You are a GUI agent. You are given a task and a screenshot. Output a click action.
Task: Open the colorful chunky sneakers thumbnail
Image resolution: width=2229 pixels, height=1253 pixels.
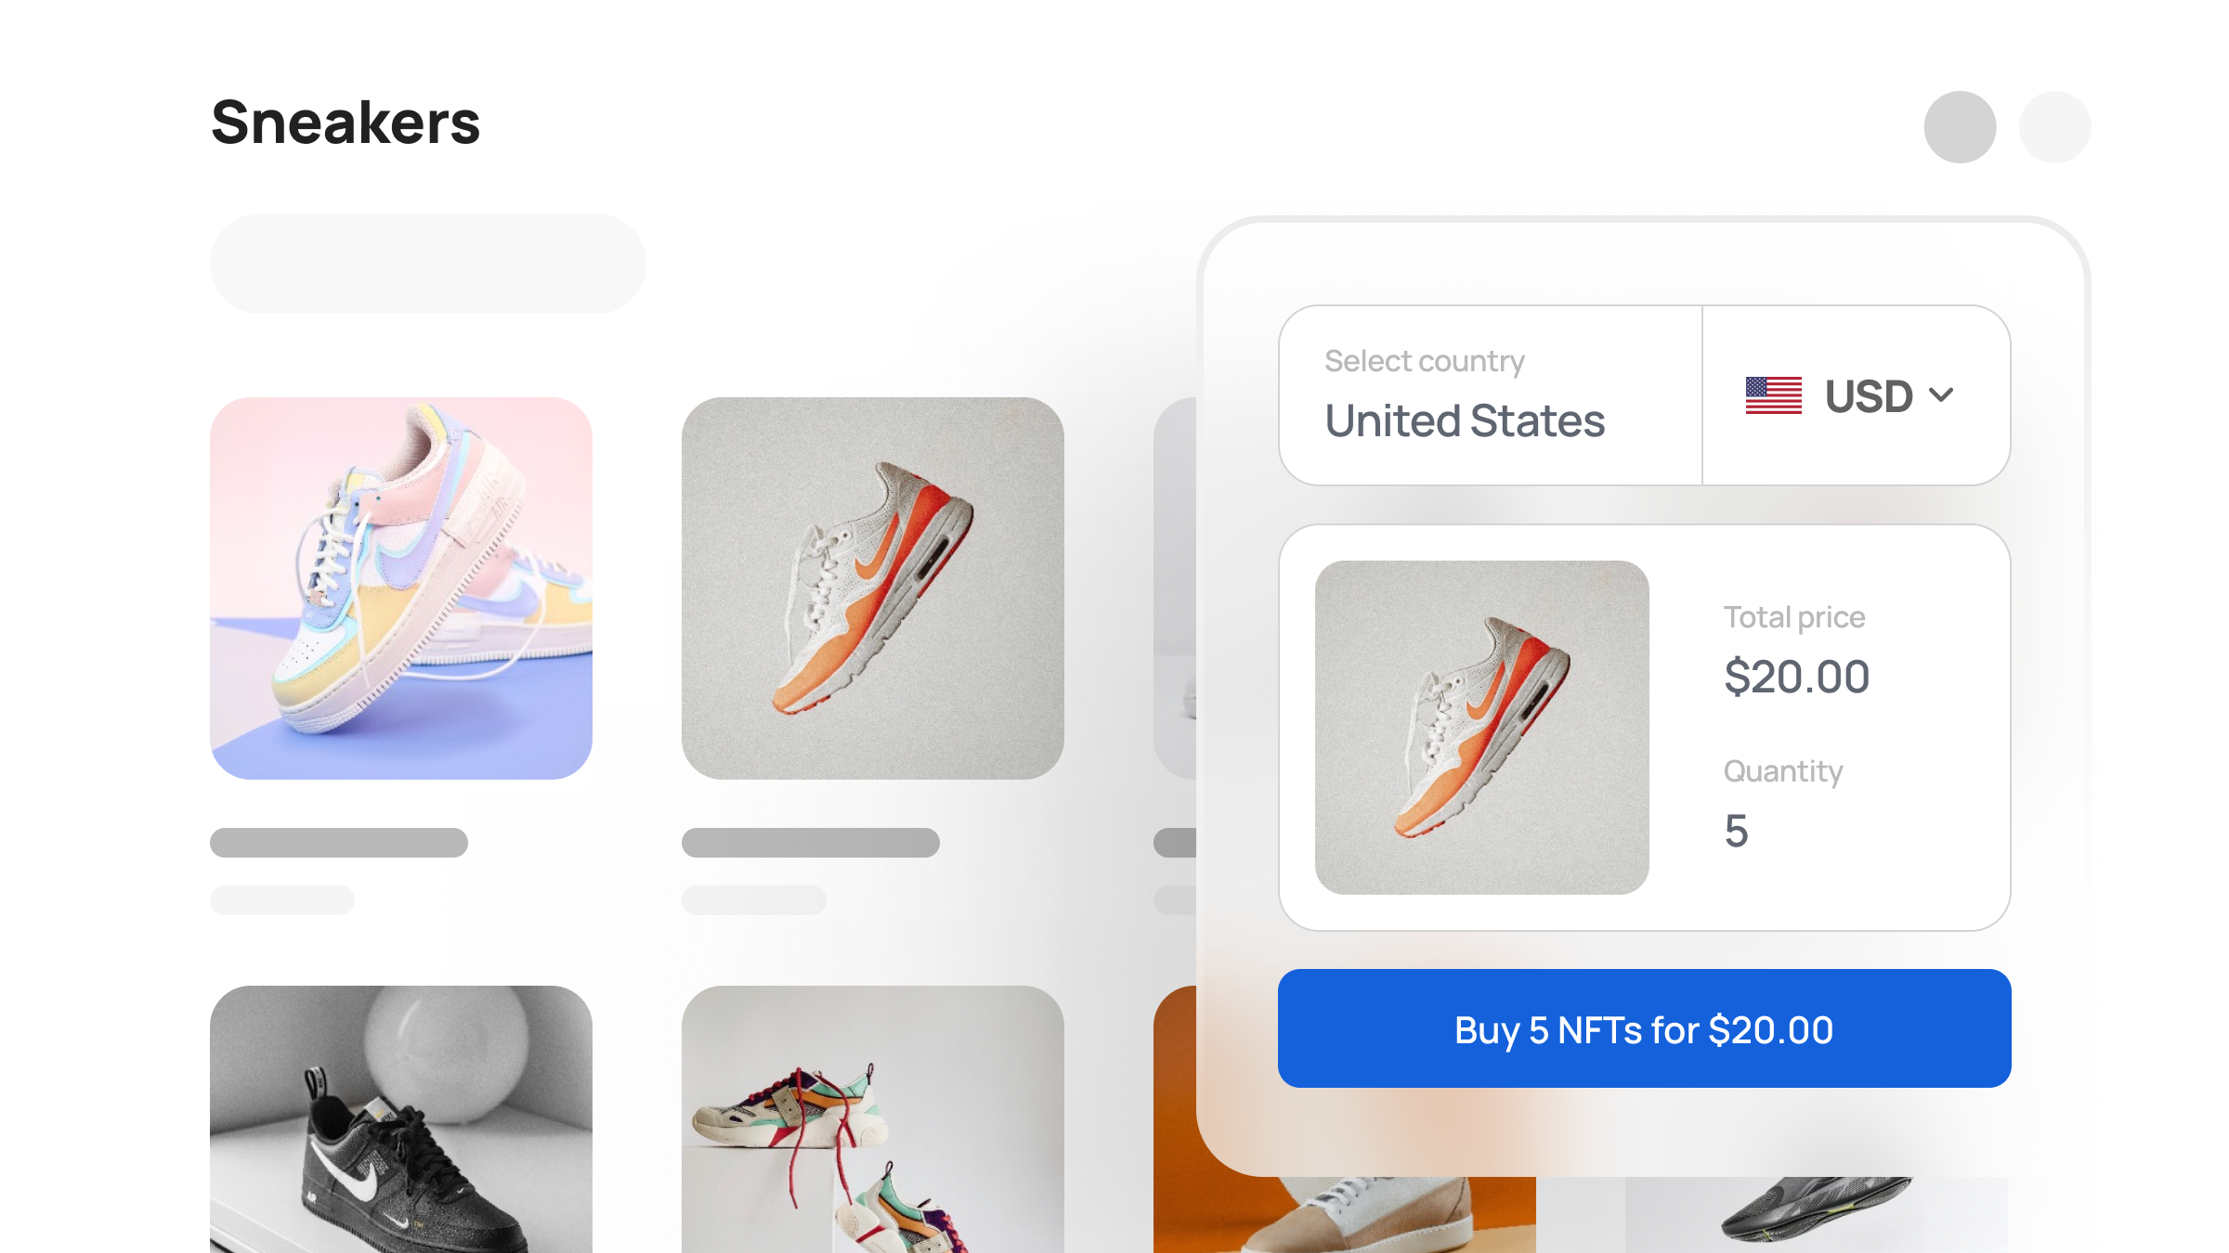pos(873,1119)
